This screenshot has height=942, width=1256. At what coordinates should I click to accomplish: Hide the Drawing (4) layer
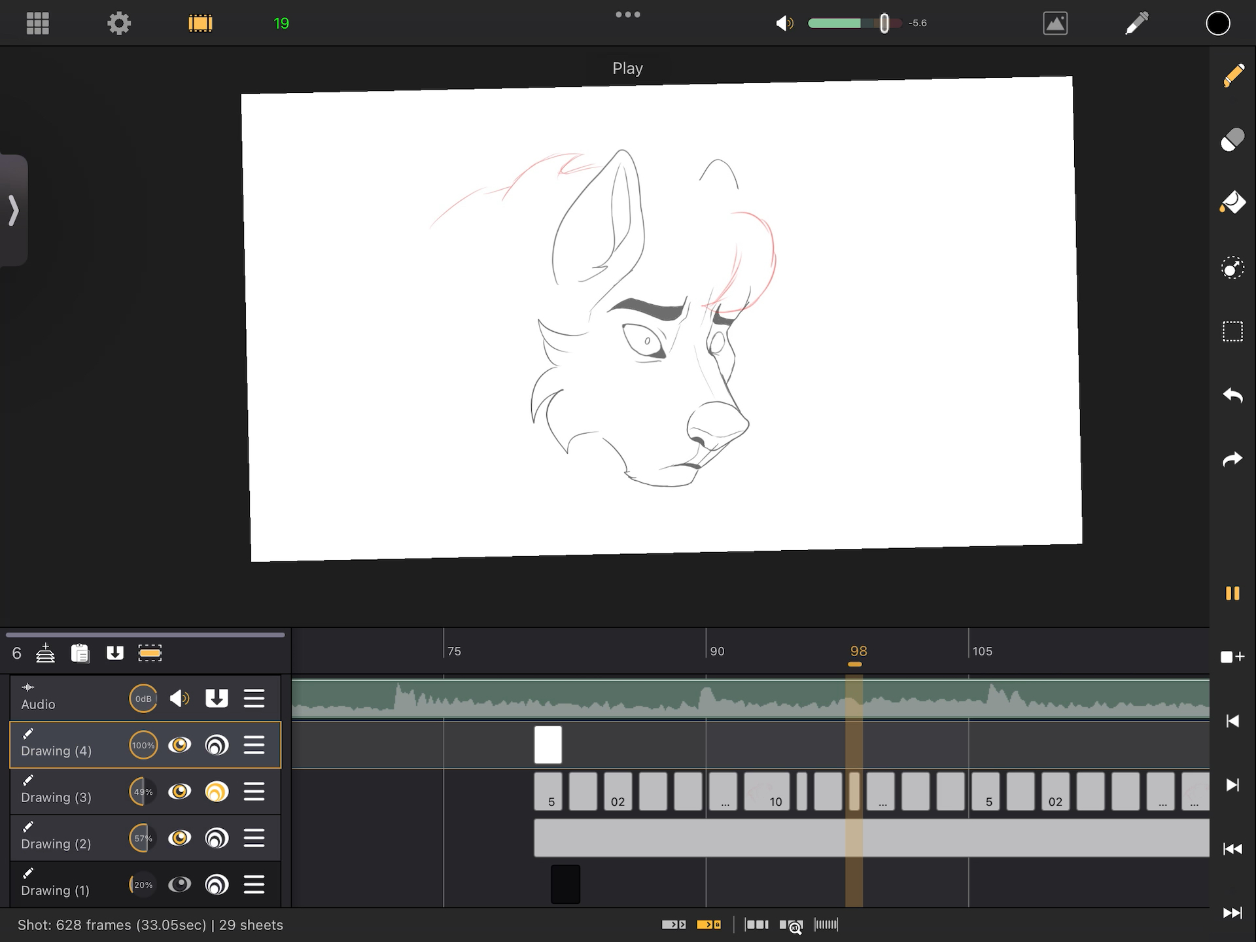click(179, 745)
